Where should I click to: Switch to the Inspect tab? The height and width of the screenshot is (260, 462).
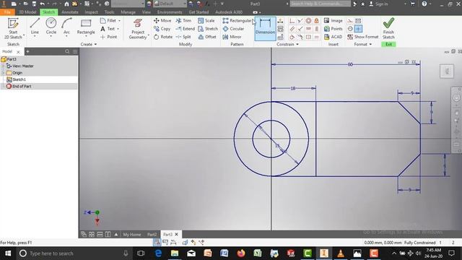(x=92, y=12)
